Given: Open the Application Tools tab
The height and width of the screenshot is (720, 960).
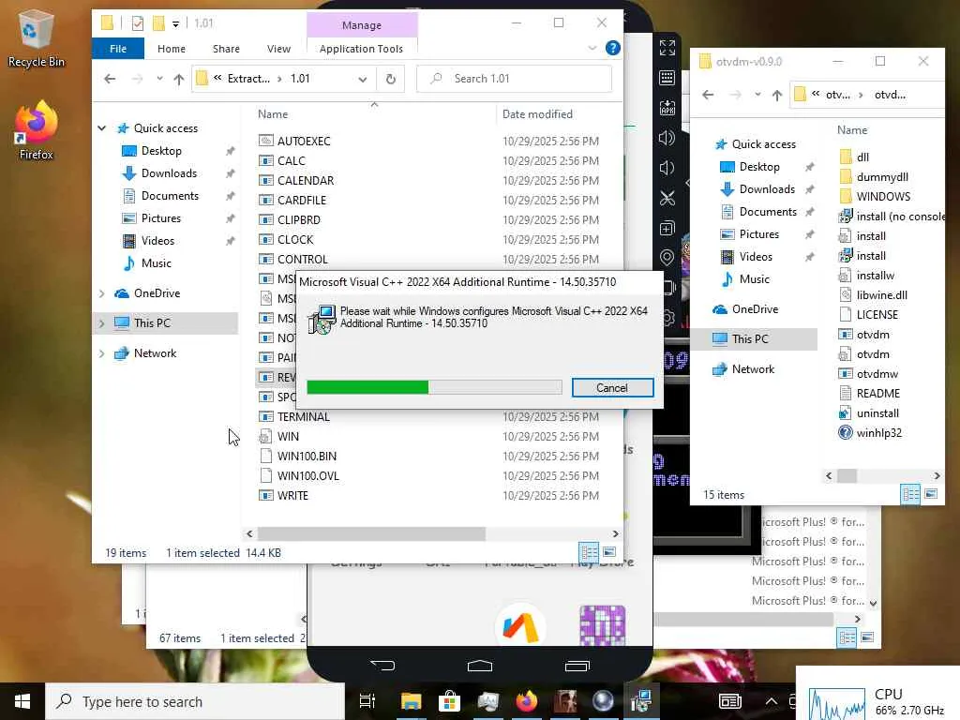Looking at the screenshot, I should click(x=361, y=49).
